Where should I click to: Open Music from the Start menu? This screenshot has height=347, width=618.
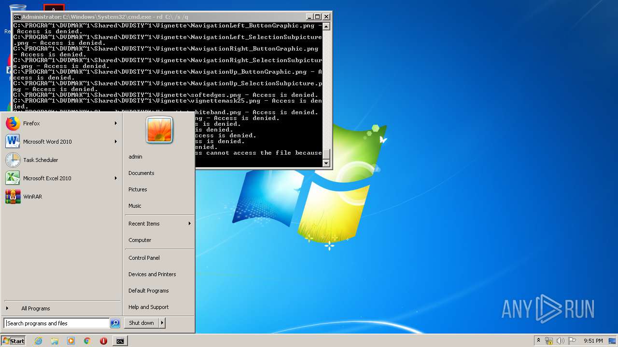(x=159, y=206)
